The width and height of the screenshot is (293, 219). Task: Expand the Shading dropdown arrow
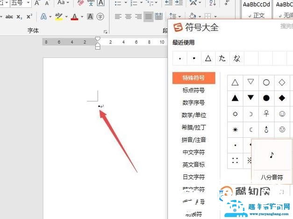coord(200,17)
